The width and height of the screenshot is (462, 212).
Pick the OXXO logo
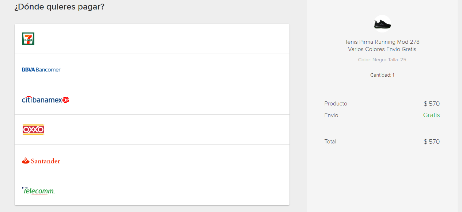(x=33, y=130)
